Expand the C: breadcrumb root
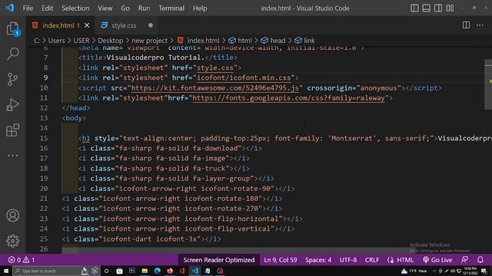Viewport: 492px width, 276px height. [x=37, y=41]
